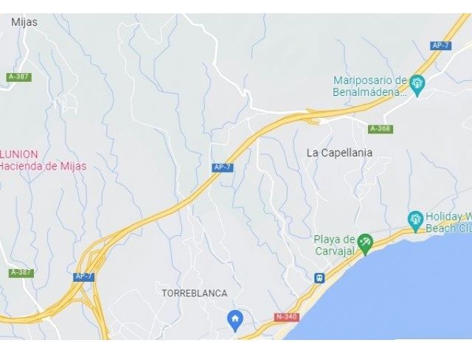
Task: Select the Playa de Carvajal beach marker
Action: 365,244
